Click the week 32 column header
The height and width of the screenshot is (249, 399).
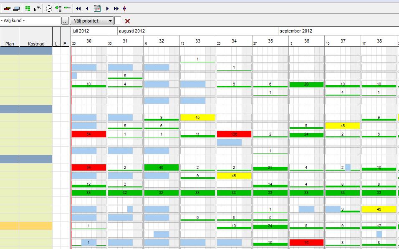pyautogui.click(x=162, y=41)
